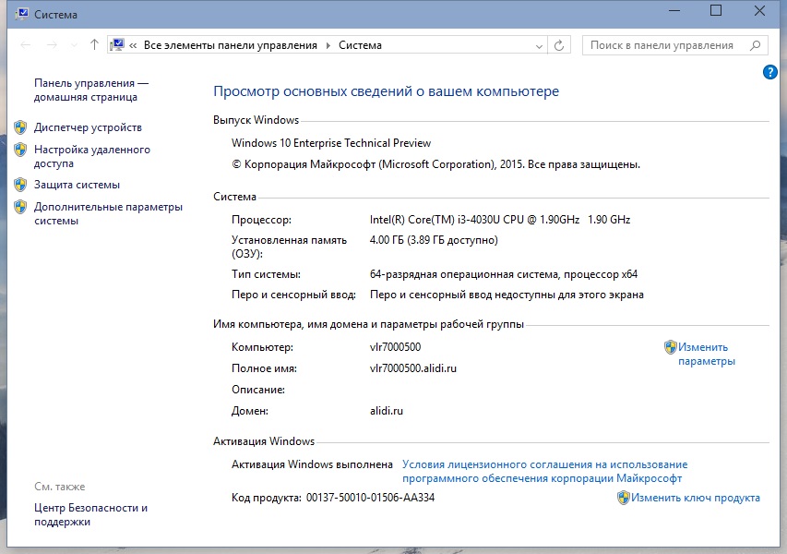787x554 pixels.
Task: Click the shield icon beside Настройка удаленного доступа
Action: click(x=20, y=150)
